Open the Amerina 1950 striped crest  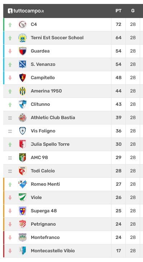[23, 91]
